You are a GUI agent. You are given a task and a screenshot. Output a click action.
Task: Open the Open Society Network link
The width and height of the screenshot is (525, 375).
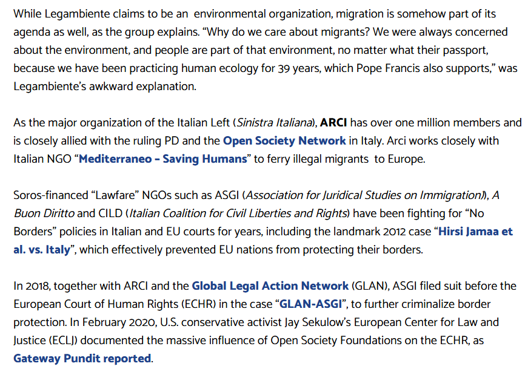284,140
